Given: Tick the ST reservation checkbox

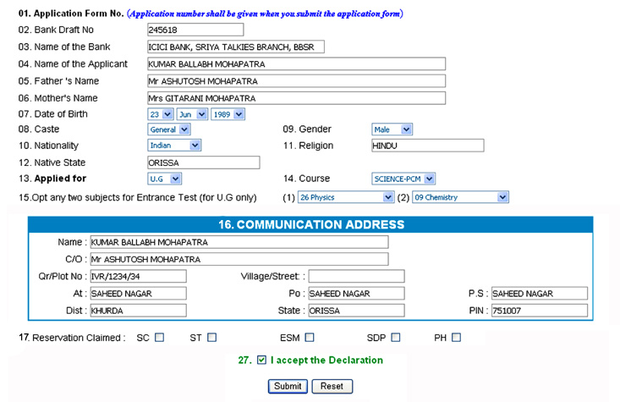Looking at the screenshot, I should [x=212, y=338].
